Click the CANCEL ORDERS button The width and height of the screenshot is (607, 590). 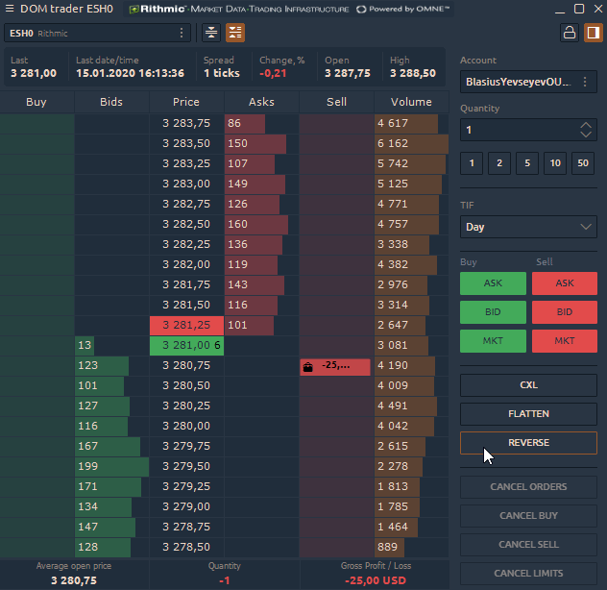click(528, 487)
